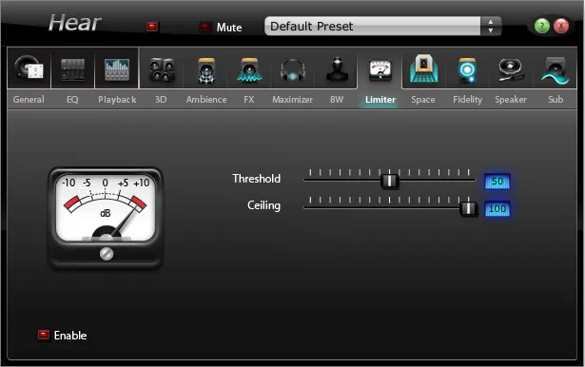Toggle the Enable limiter checkbox
585x367 pixels.
(x=44, y=335)
